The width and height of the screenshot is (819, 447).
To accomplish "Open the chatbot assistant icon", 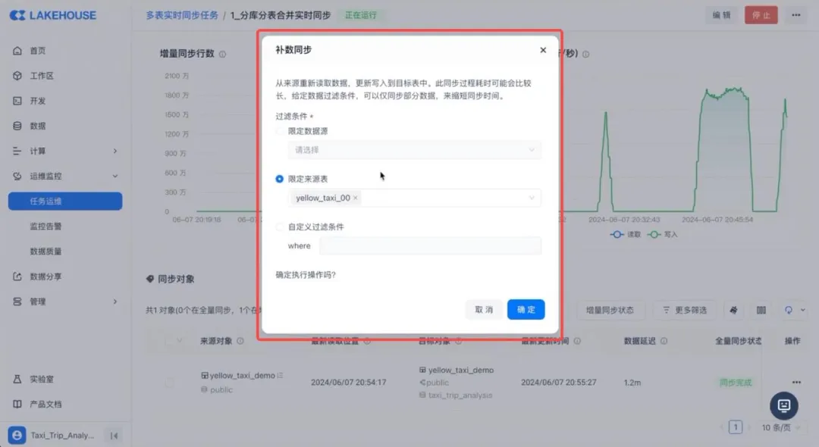I will click(x=784, y=405).
